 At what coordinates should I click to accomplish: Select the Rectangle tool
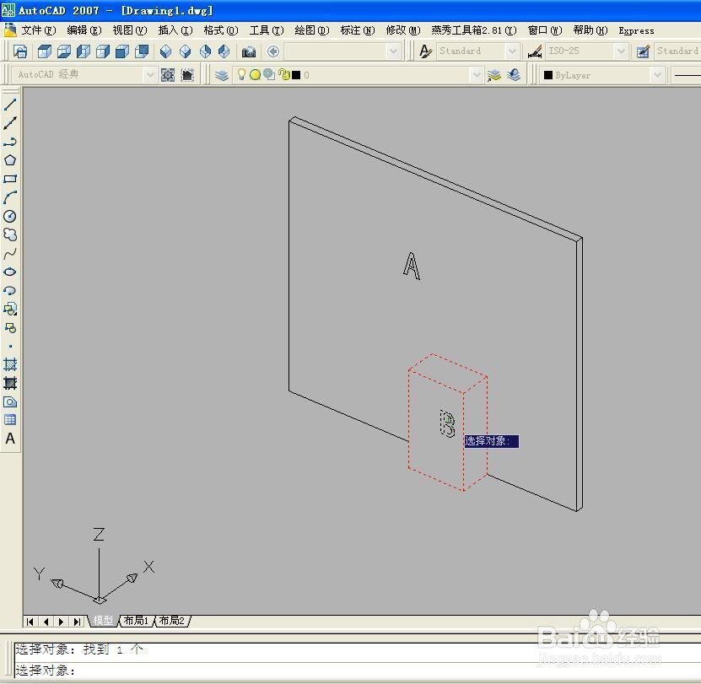click(x=10, y=179)
